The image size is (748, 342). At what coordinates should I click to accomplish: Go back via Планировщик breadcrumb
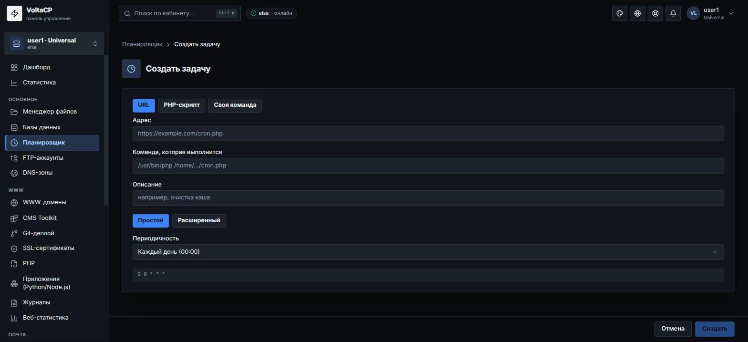[x=142, y=44]
